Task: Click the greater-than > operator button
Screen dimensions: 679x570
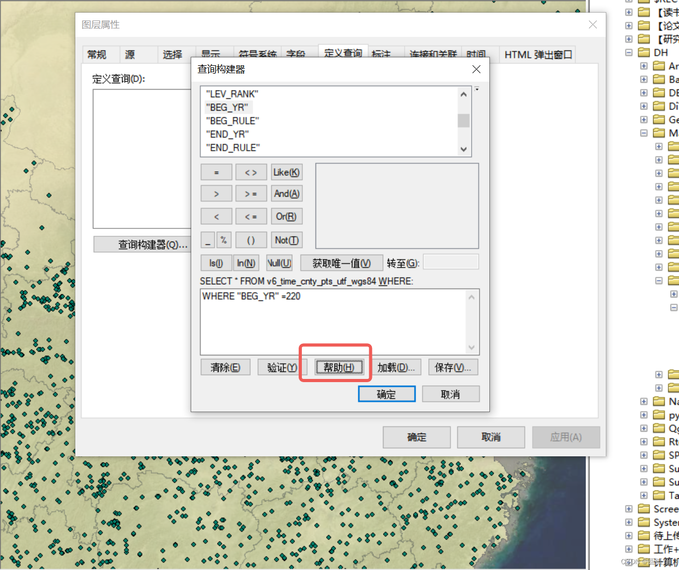Action: pos(217,194)
